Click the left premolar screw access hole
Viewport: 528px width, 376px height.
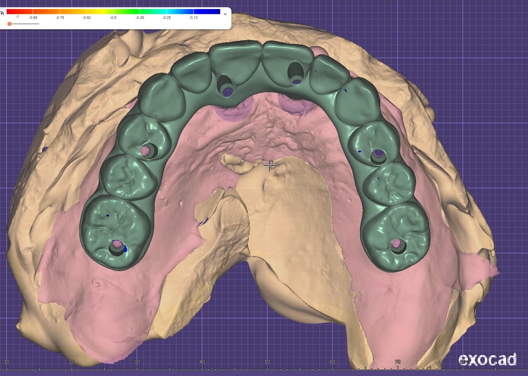[148, 151]
